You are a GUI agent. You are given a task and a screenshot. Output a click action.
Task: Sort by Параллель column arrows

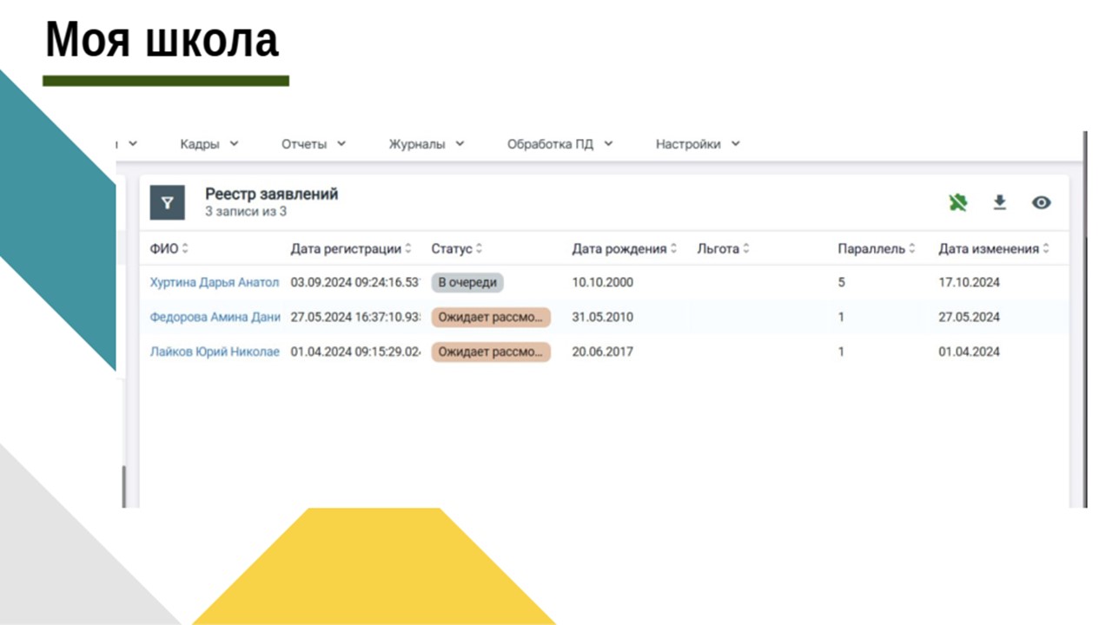tap(911, 249)
